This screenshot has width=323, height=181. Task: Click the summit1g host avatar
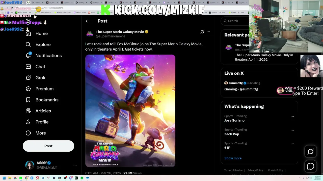coord(226,83)
